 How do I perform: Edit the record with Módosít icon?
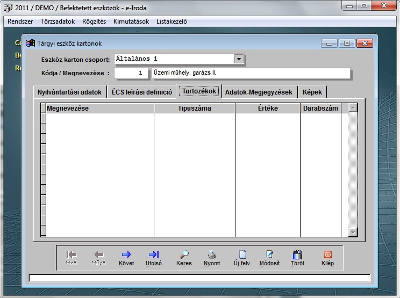pyautogui.click(x=269, y=255)
